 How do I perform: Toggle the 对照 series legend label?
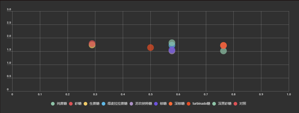[x=242, y=104]
